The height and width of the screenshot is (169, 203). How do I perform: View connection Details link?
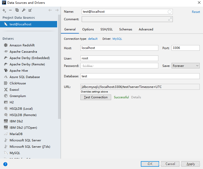coord(136,97)
